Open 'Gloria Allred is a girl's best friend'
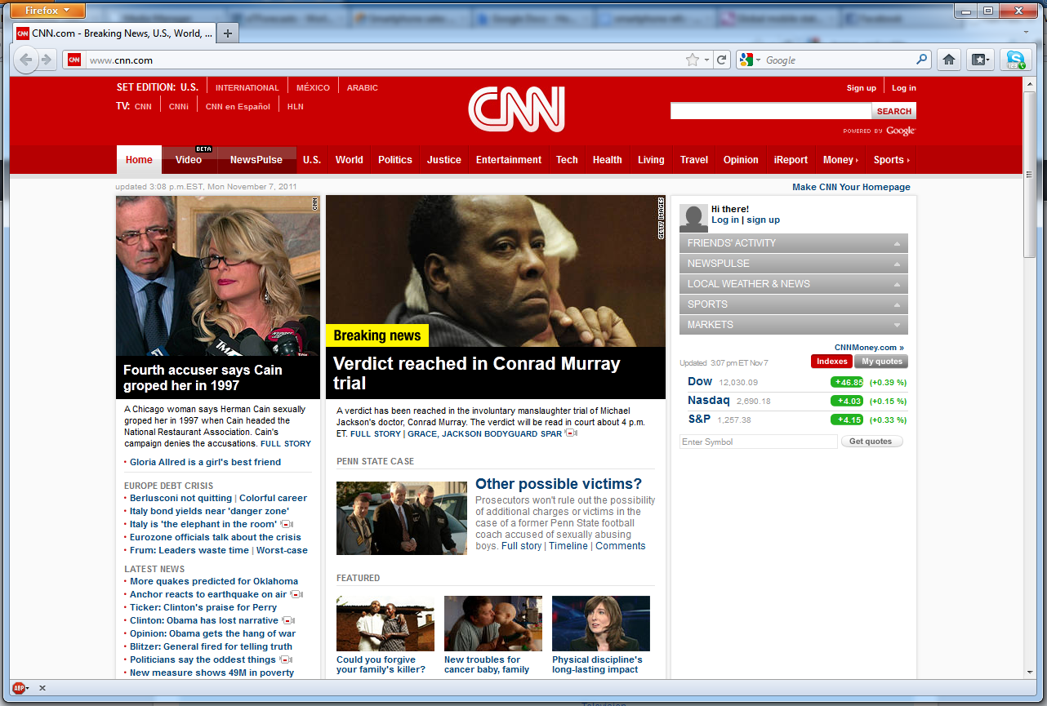 (205, 462)
